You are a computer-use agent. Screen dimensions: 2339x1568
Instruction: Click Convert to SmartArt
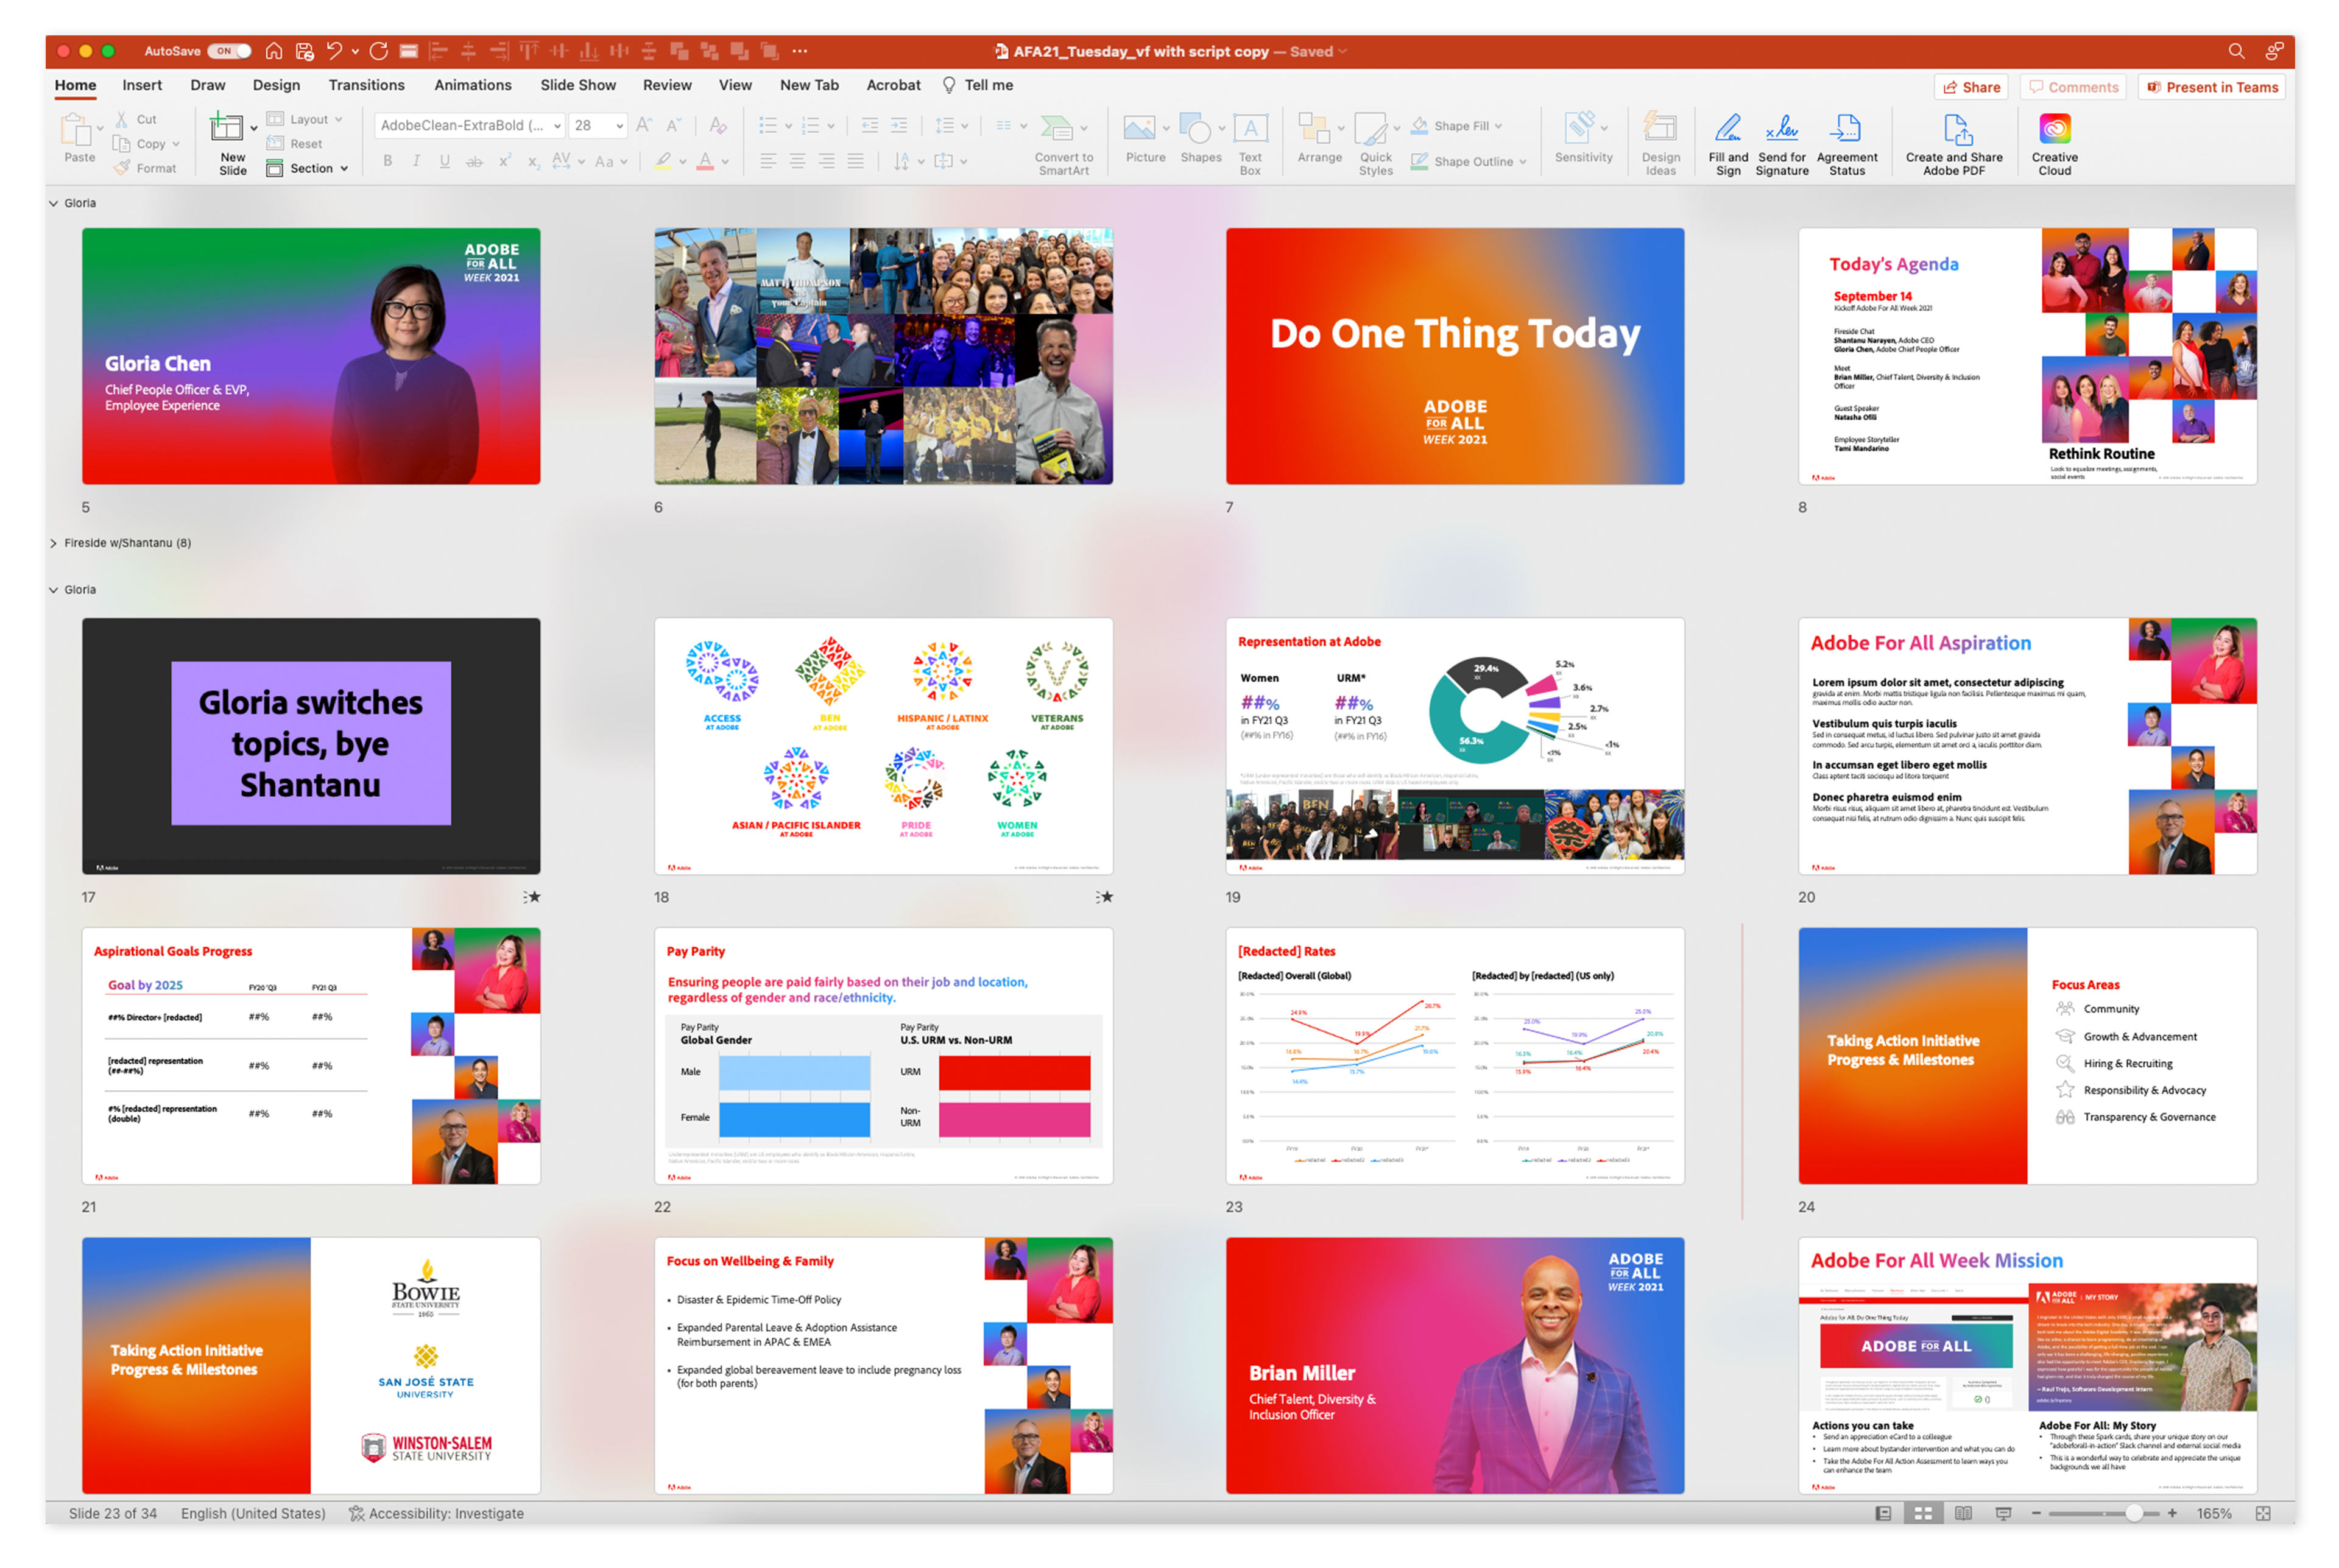[x=1063, y=144]
